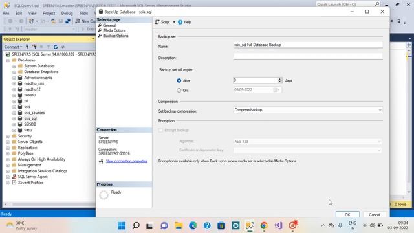The width and height of the screenshot is (414, 233).
Task: Click the days value field
Action: [256, 80]
